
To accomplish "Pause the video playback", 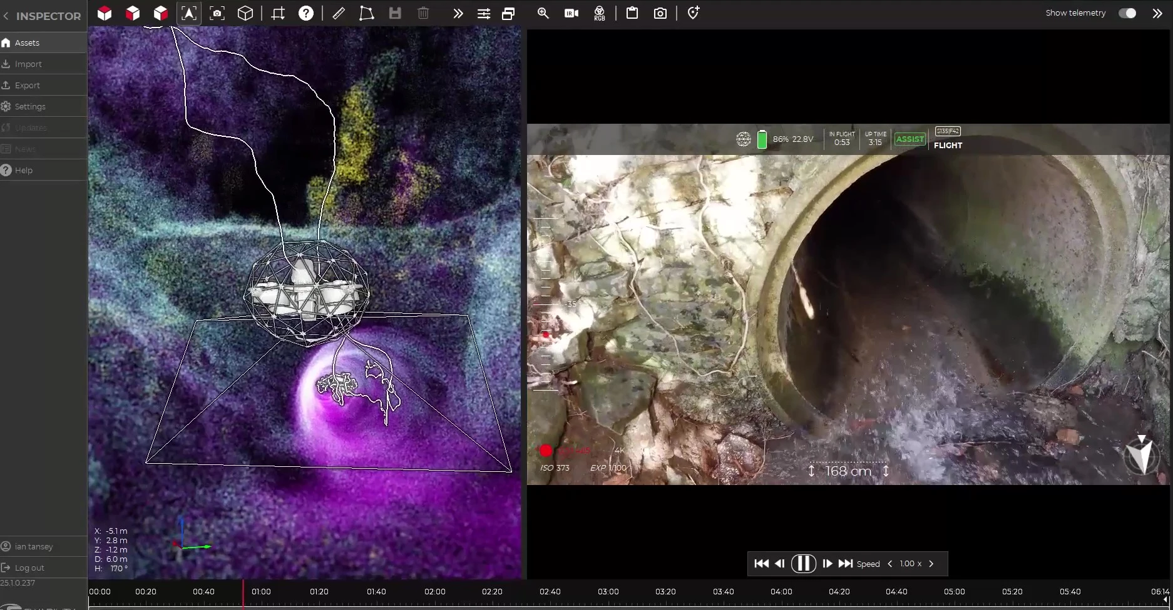I will tap(803, 564).
